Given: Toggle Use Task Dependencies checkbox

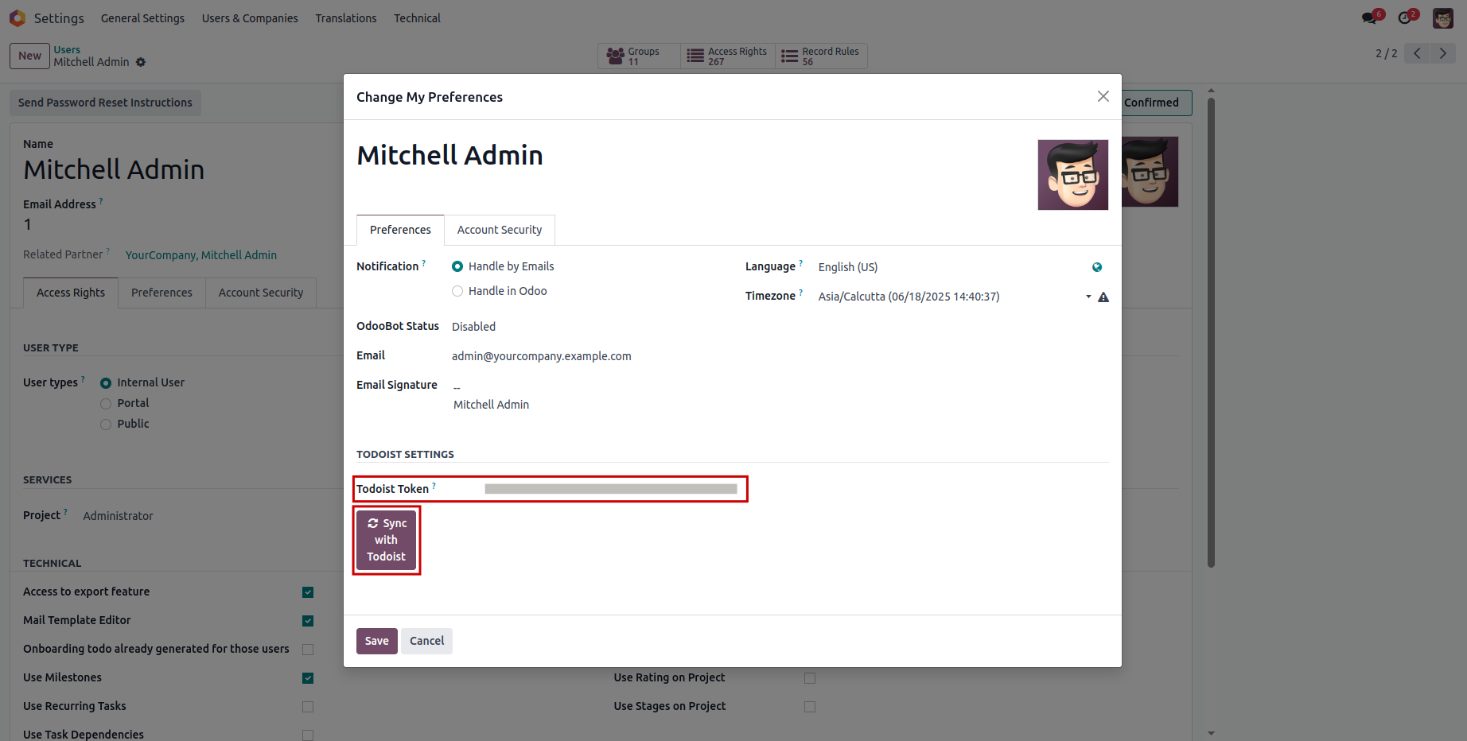Looking at the screenshot, I should click(308, 735).
